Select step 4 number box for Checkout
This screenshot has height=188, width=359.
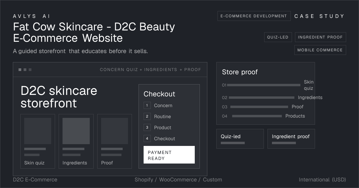147,138
